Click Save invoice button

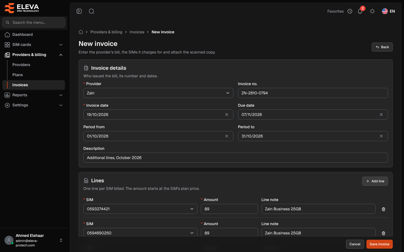380,244
